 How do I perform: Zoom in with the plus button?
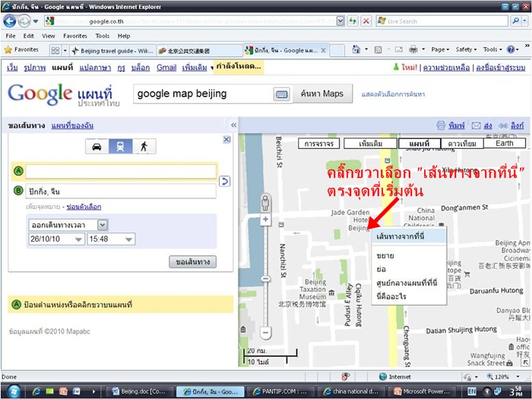tap(265, 220)
